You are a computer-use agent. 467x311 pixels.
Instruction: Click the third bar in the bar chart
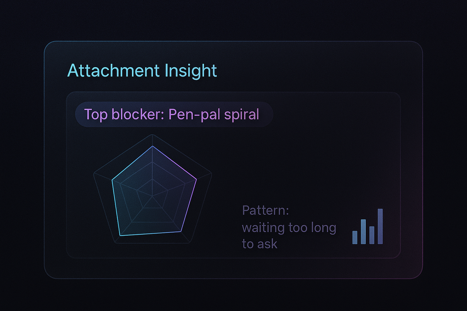(372, 235)
